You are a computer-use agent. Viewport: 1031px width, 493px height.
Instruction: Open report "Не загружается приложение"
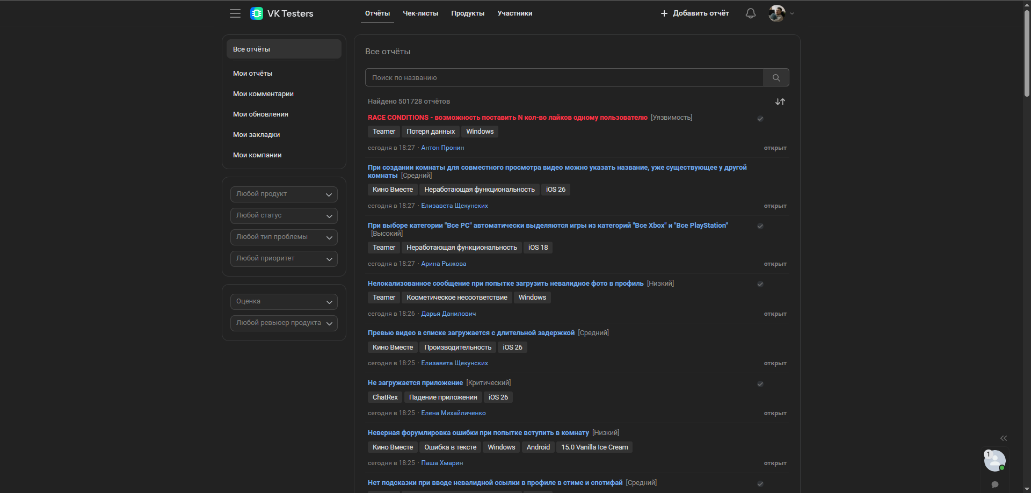coord(415,383)
